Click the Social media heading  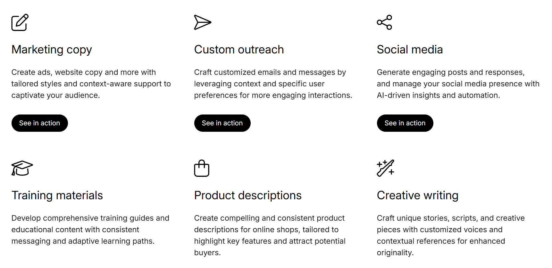pos(410,50)
